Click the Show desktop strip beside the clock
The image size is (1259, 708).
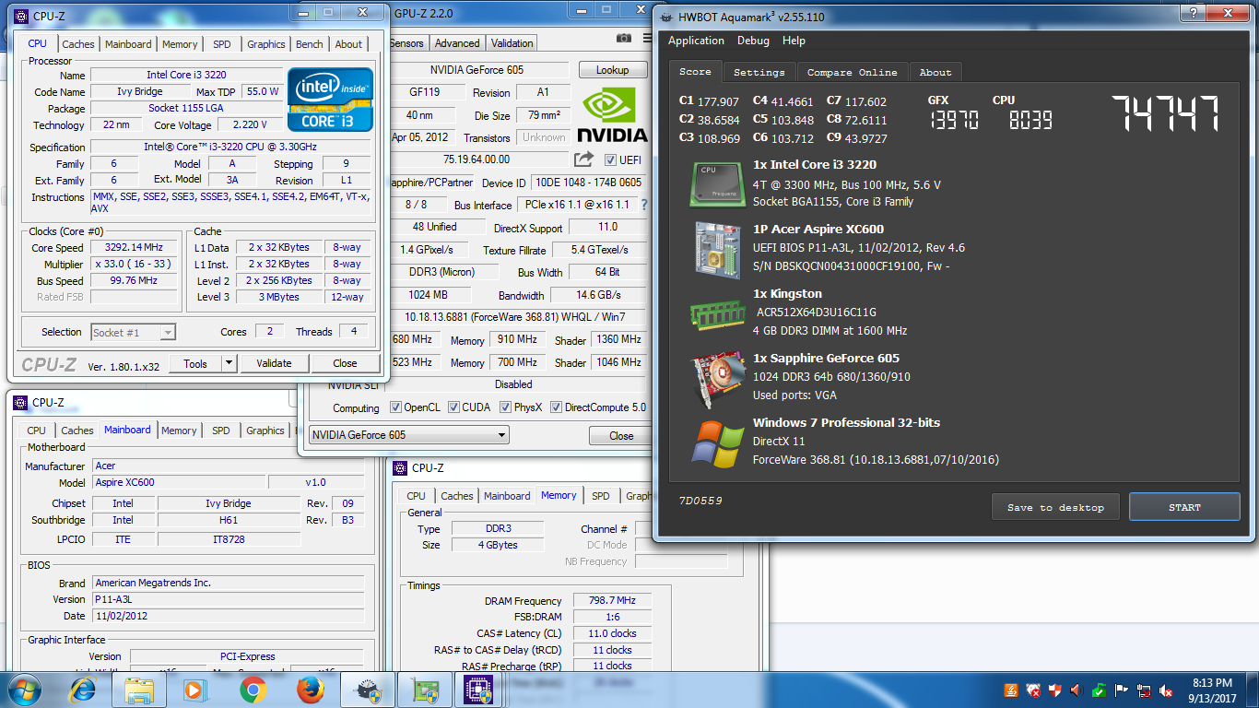tap(1252, 690)
